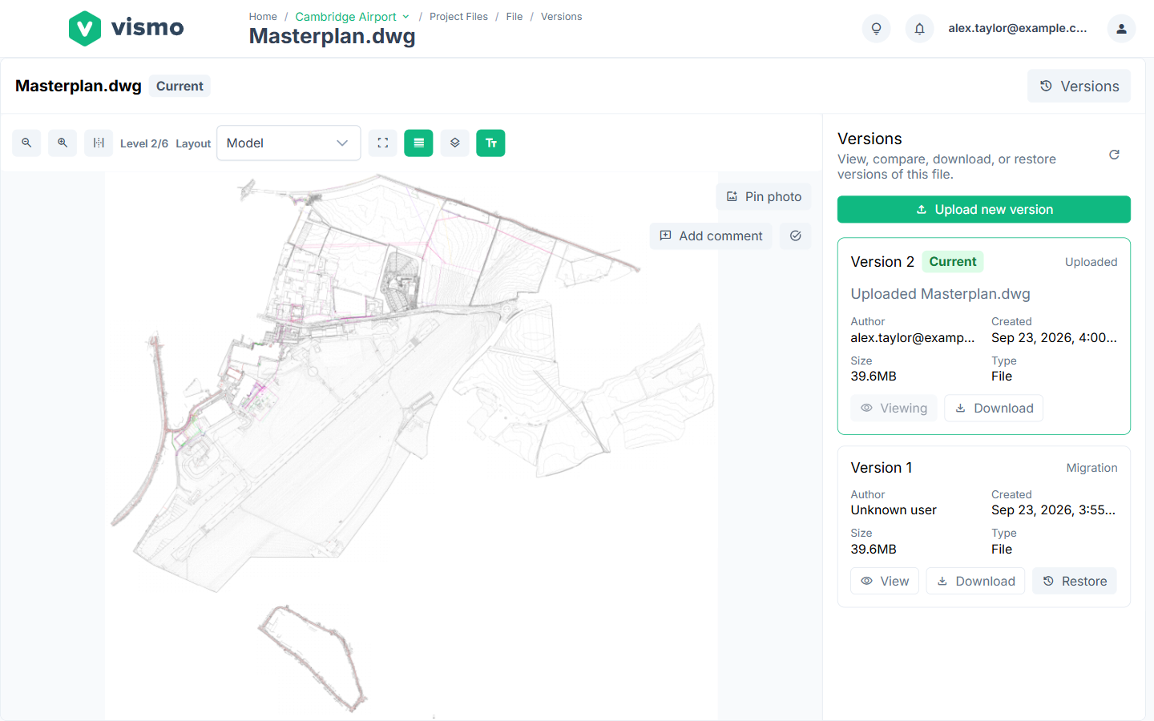Go to Home breadcrumb

point(263,16)
